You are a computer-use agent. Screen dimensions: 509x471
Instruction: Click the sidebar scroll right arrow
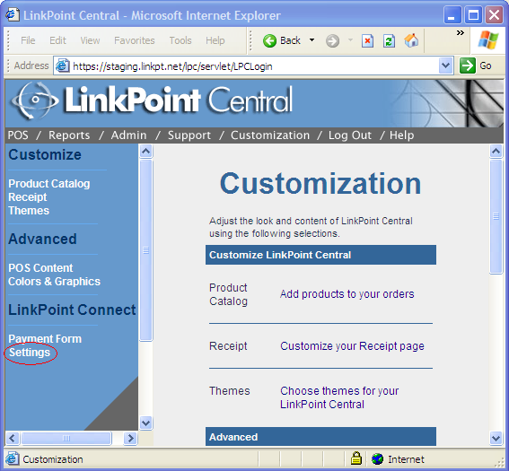coord(130,438)
